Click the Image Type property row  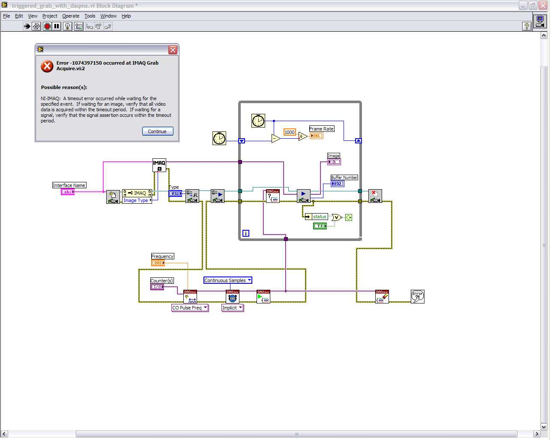[x=137, y=200]
